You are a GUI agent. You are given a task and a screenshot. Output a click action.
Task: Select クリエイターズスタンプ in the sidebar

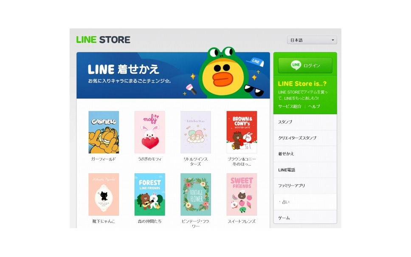(305, 138)
